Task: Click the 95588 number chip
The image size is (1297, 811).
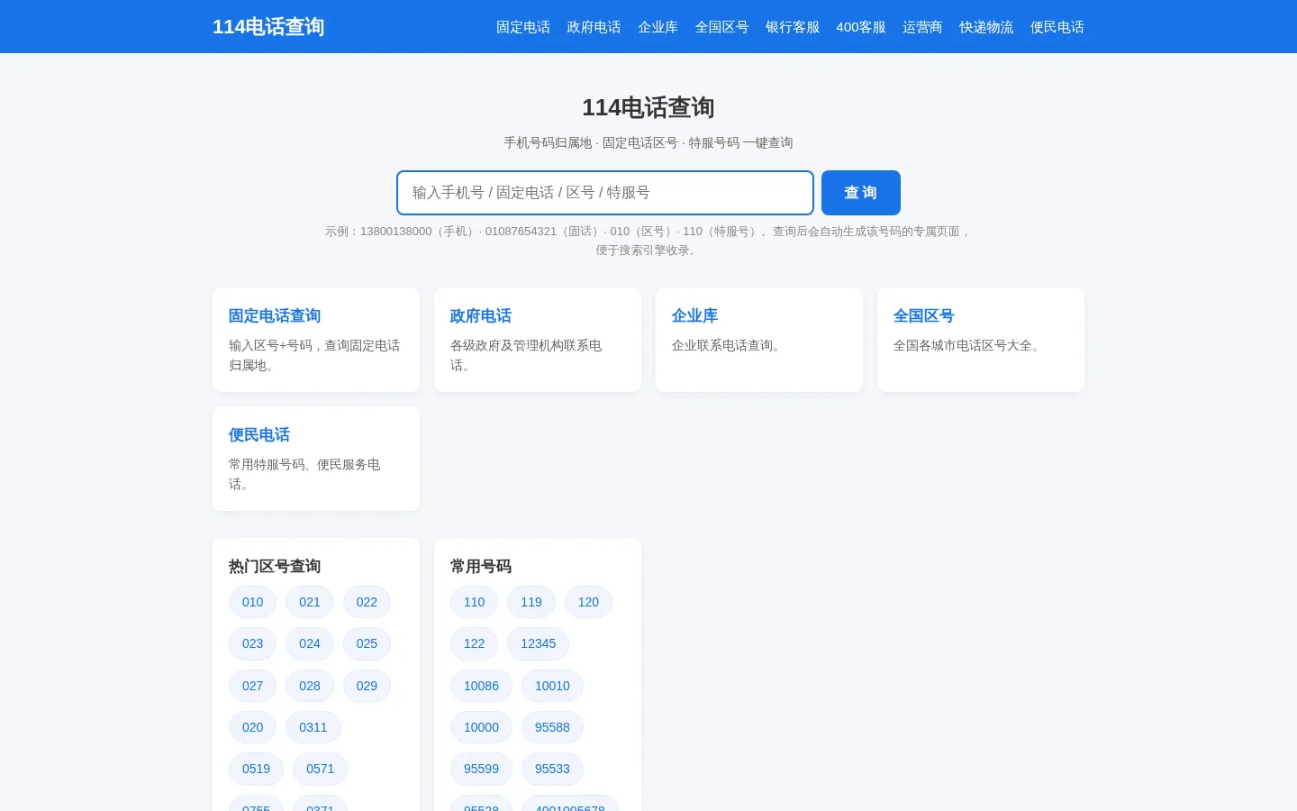Action: pos(553,727)
